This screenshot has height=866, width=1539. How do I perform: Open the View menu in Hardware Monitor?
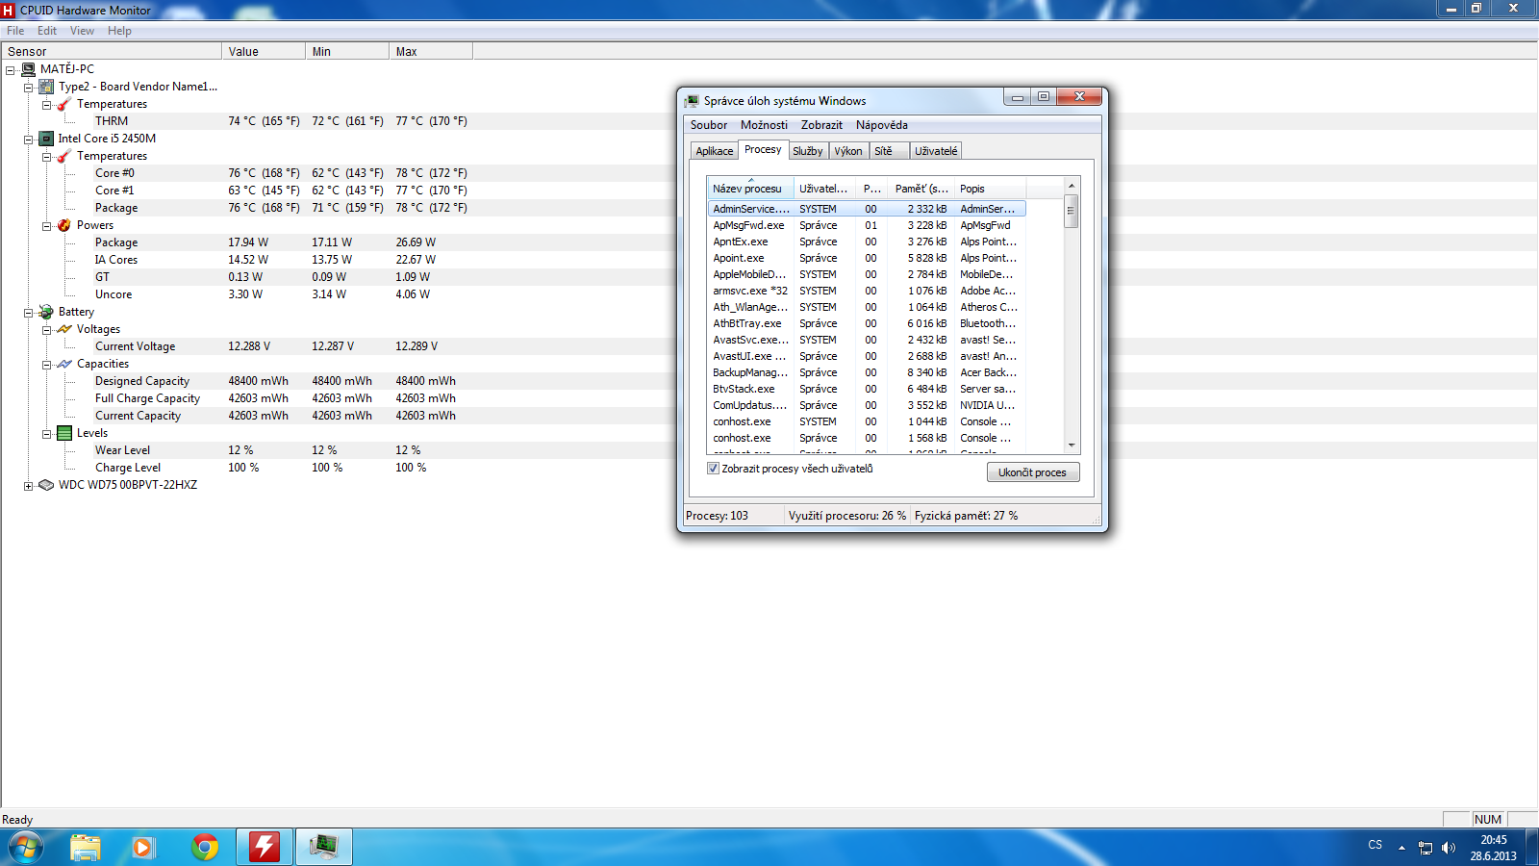click(82, 31)
